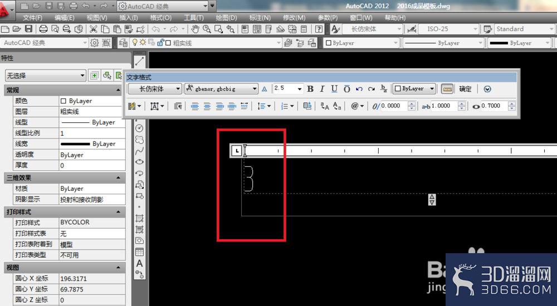Select the Multiline Text A tool

pyautogui.click(x=139, y=263)
